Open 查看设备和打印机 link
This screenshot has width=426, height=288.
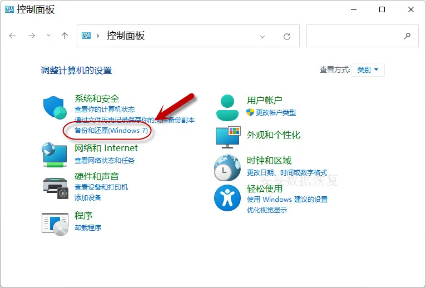click(x=101, y=187)
